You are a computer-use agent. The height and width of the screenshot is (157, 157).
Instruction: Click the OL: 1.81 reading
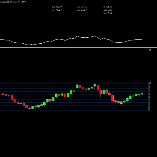[107, 13]
